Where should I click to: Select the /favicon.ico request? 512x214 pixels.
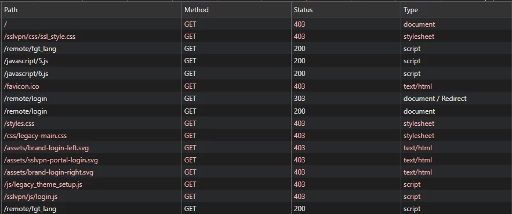256,86
